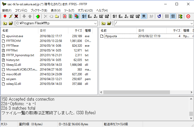Click the Refresh file list icon

[x=159, y=16]
